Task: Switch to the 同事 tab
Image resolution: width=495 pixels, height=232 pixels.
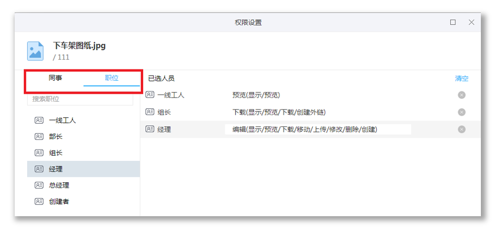Action: (55, 78)
